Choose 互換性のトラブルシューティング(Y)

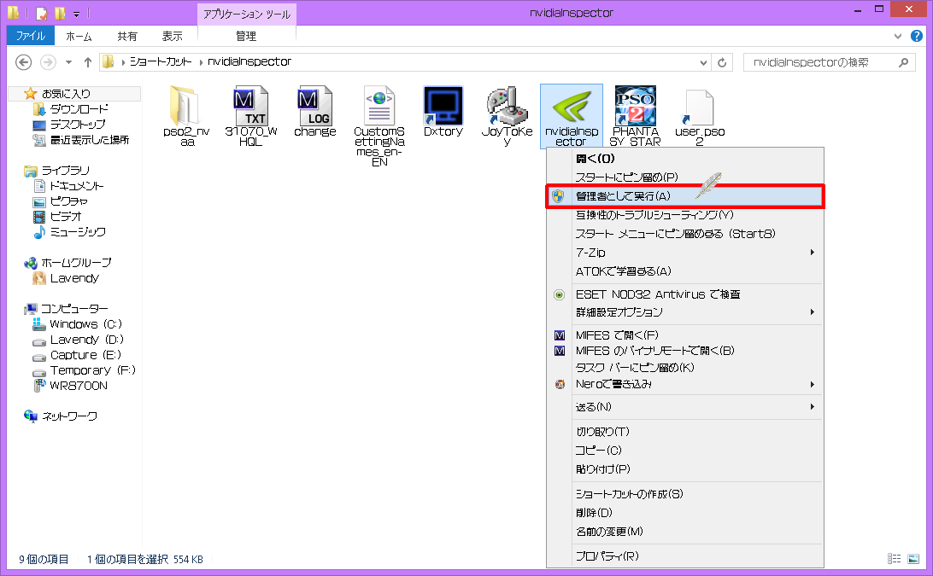(x=685, y=214)
